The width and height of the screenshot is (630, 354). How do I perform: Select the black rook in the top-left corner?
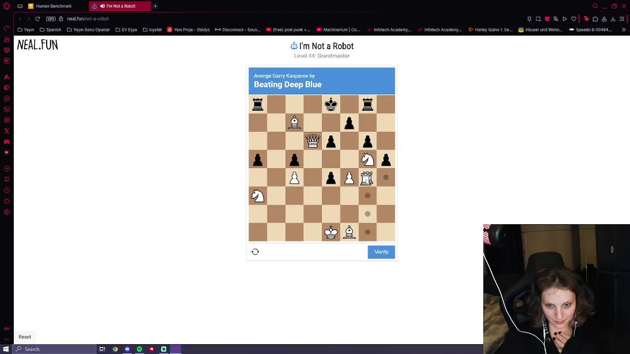[257, 104]
